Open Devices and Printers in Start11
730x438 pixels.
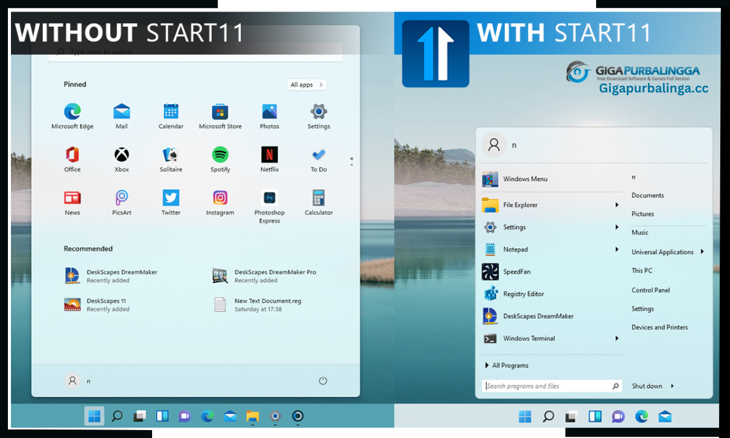[x=660, y=327]
